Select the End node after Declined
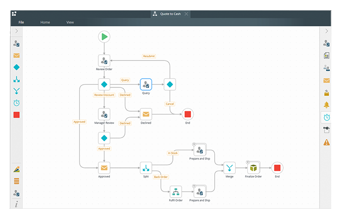This screenshot has width=341, height=219. pos(188,114)
